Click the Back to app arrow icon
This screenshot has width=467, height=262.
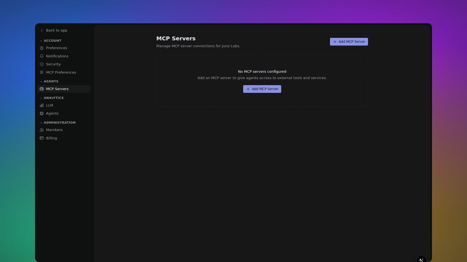click(x=42, y=30)
